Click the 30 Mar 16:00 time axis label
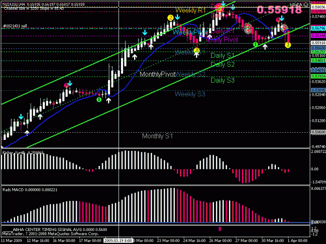The image size is (326, 244). 272,240
